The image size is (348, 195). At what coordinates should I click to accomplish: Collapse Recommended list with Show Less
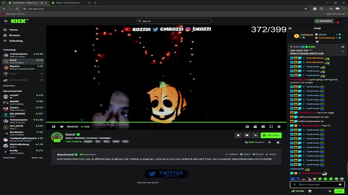coord(37,158)
